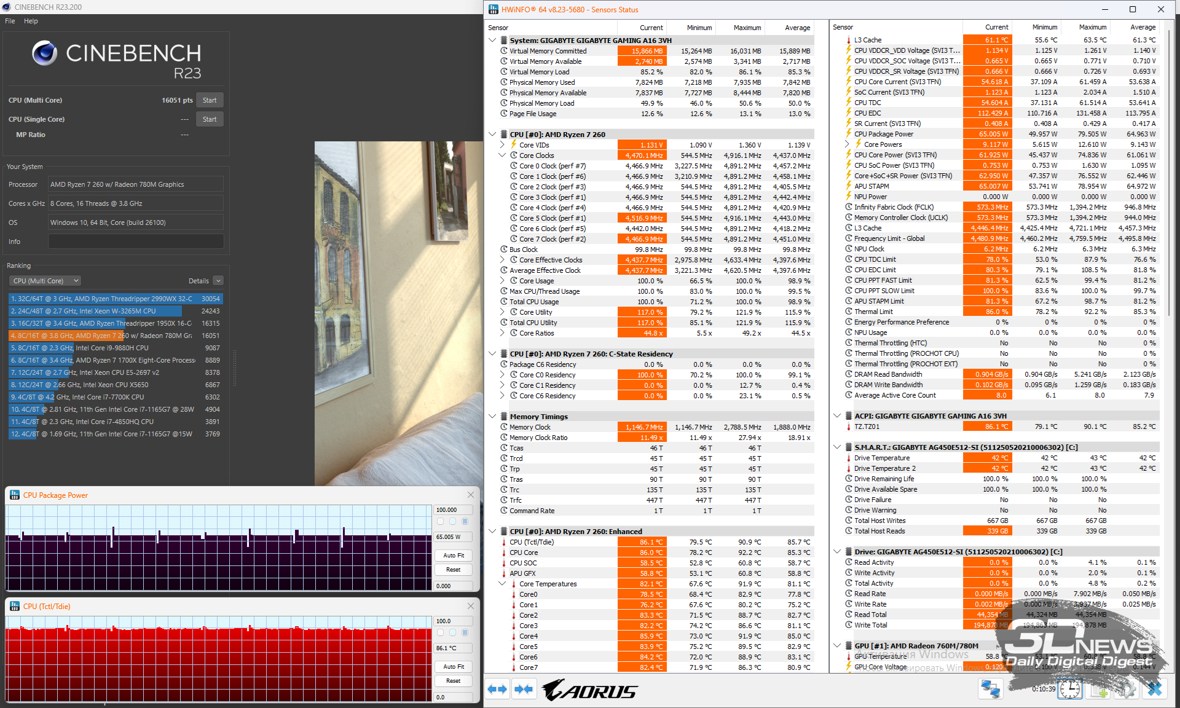Open the HWiNFO settings gear icon
The image size is (1180, 708).
1127,690
